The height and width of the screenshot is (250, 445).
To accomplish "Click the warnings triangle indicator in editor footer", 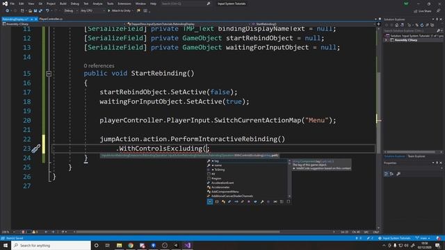I will click(x=35, y=232).
